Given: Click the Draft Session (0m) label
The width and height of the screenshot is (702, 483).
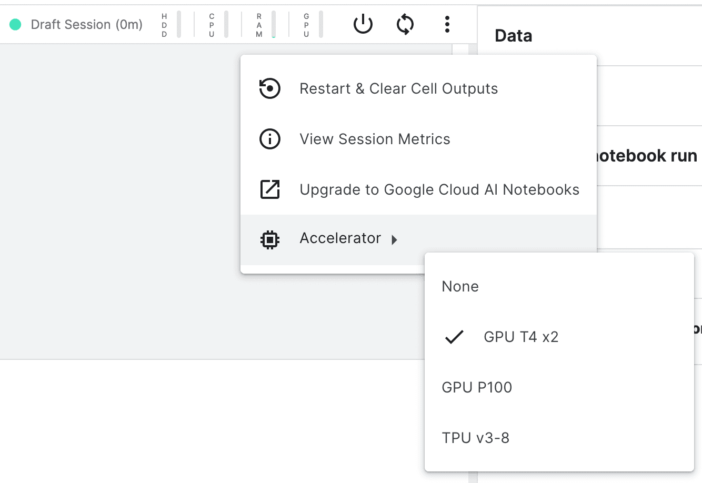Looking at the screenshot, I should point(87,25).
